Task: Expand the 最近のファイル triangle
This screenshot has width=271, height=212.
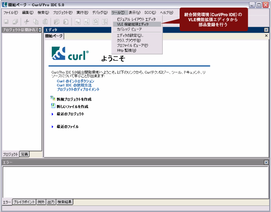Action: tap(52, 127)
